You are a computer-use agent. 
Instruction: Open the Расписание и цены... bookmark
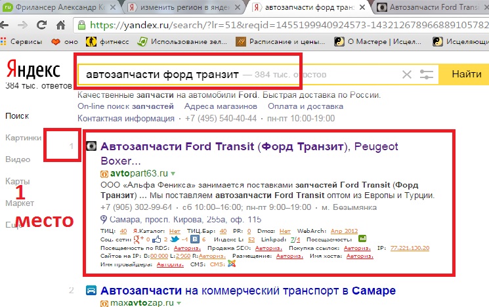[x=280, y=41]
